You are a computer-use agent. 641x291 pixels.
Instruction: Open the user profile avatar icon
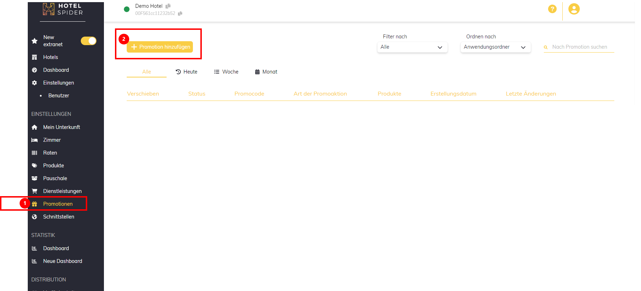click(x=574, y=9)
